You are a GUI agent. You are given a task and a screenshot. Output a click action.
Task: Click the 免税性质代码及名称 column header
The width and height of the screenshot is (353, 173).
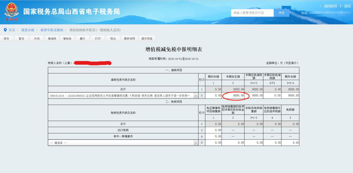pyautogui.click(x=123, y=113)
